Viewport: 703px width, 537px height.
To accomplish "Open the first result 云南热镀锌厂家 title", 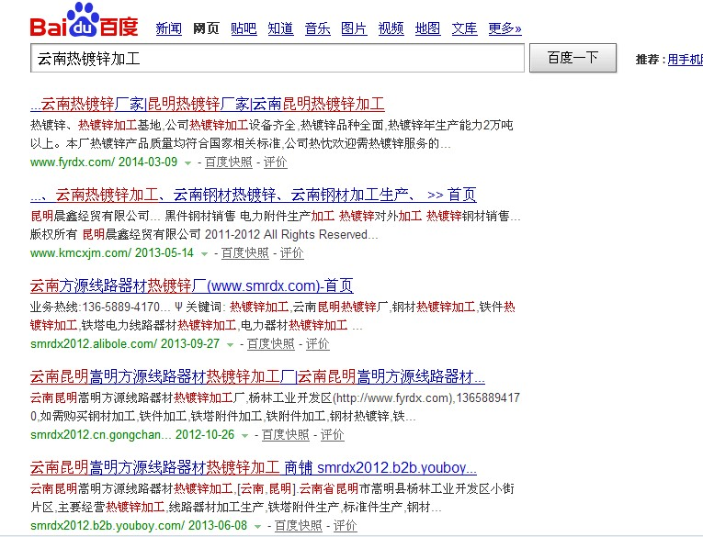I will 207,104.
